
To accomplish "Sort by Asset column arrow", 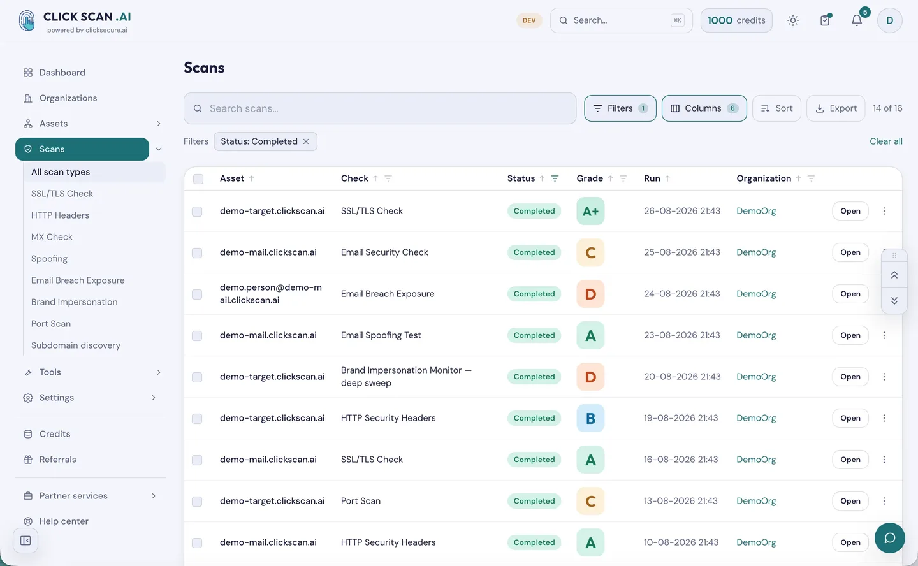I will (x=252, y=178).
